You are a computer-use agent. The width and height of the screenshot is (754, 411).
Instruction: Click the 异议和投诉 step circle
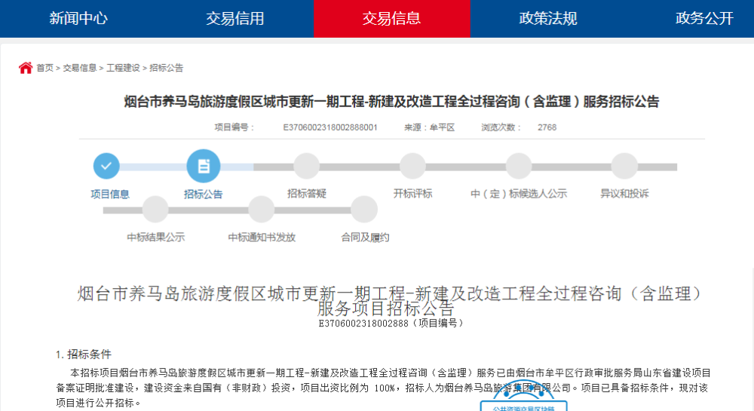point(624,166)
